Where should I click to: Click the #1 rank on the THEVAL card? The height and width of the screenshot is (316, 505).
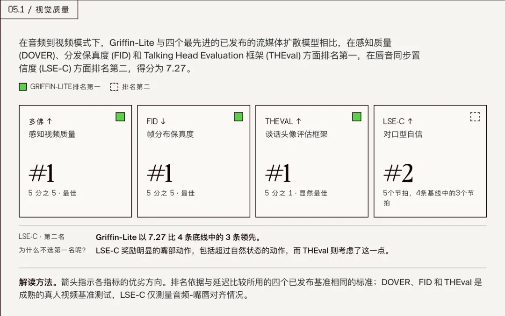pos(278,173)
